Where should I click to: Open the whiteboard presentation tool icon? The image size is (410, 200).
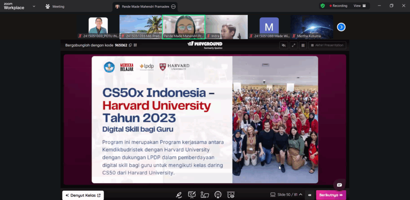[192, 195]
